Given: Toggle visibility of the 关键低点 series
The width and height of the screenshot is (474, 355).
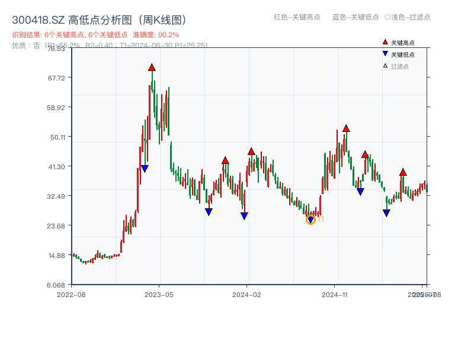Looking at the screenshot, I should coord(397,53).
